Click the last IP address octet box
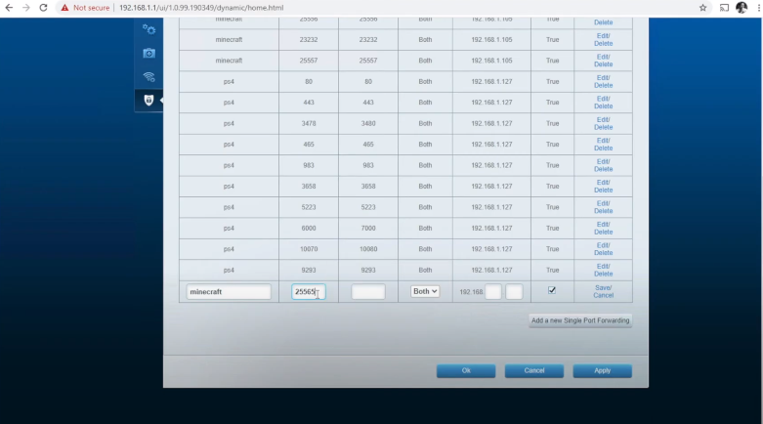The width and height of the screenshot is (763, 424). click(514, 291)
